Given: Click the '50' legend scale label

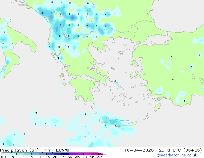Looking at the screenshot, I should point(100,157).
